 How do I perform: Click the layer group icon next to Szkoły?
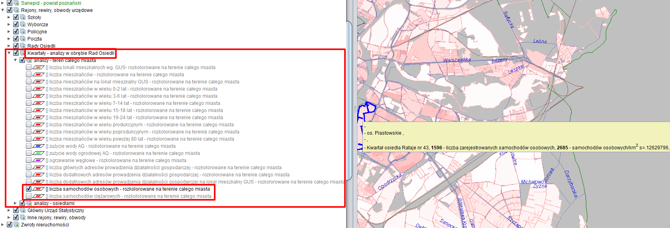(x=23, y=17)
